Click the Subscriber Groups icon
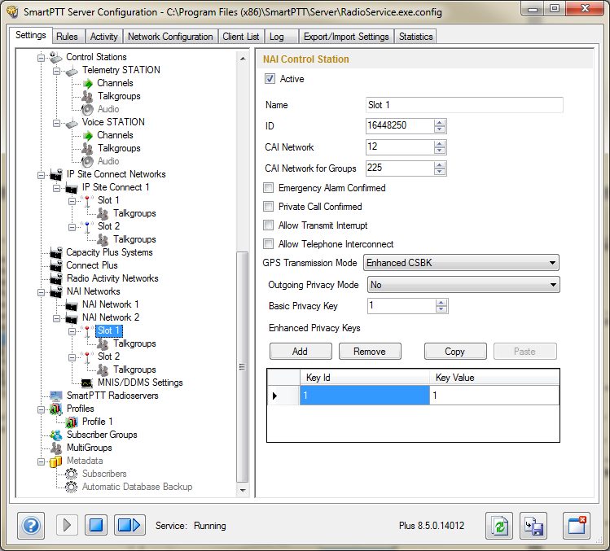Screen dimensions: 610x551 (56, 435)
